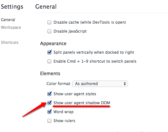The width and height of the screenshot is (168, 132).
Task: Click the Split panels vertically label text
Action: (x=94, y=52)
